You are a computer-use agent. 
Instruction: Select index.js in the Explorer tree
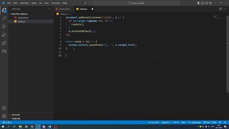pyautogui.click(x=21, y=21)
